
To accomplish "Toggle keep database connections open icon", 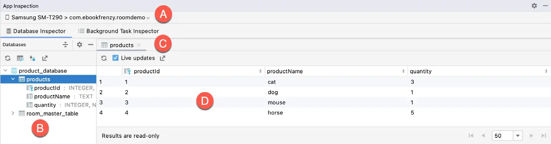I will pos(33,58).
